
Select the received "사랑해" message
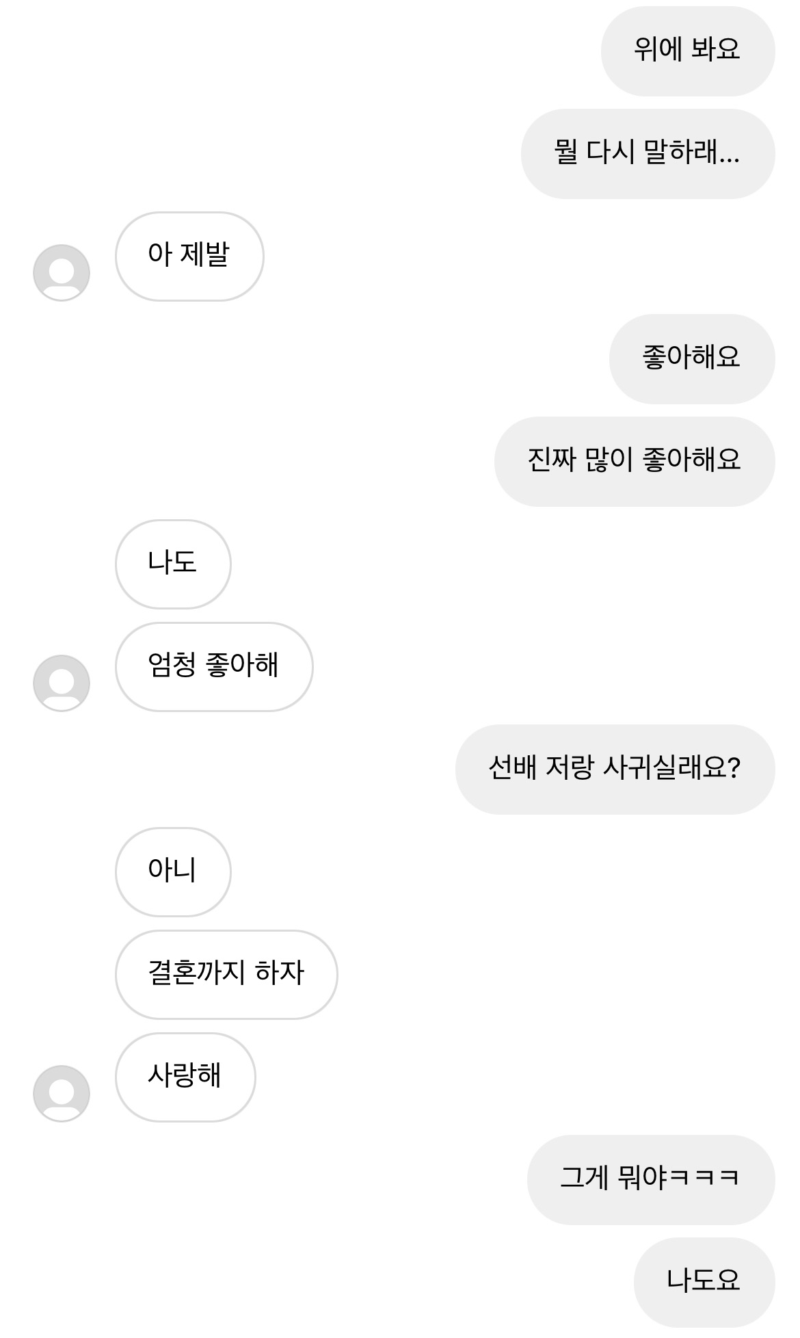click(x=185, y=1077)
